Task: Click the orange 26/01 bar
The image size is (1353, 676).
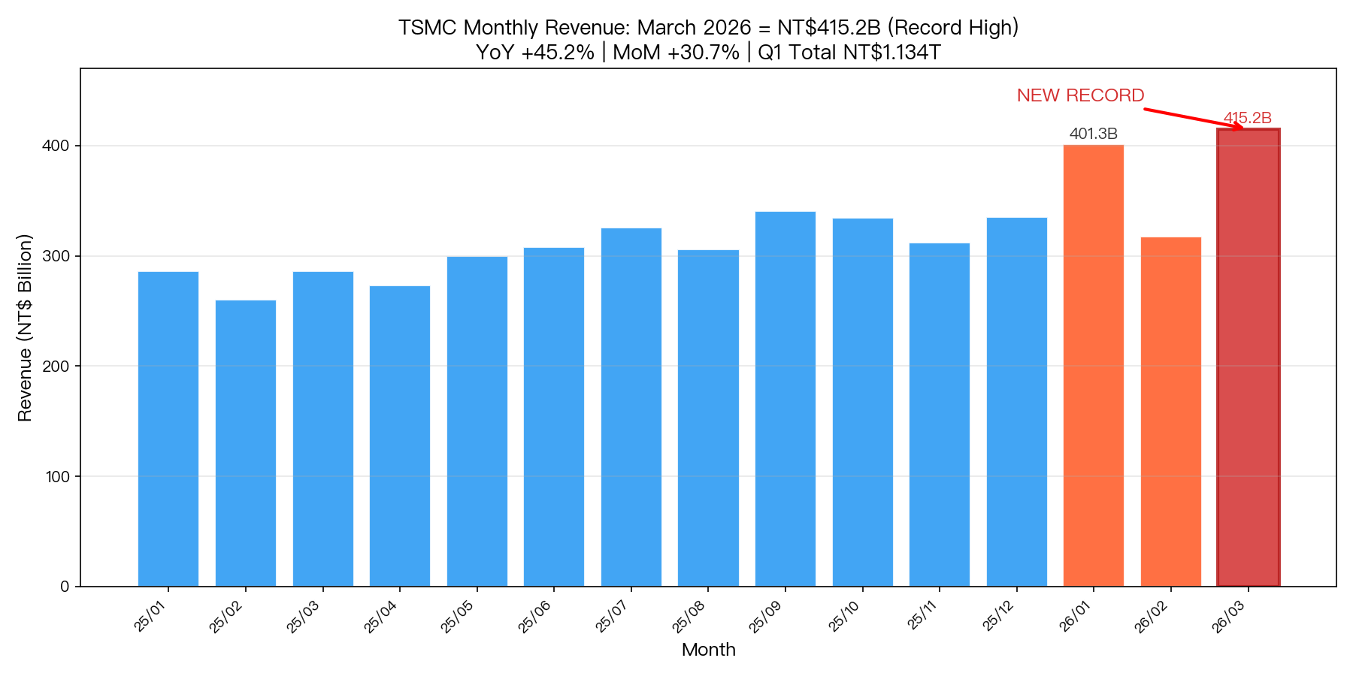Action: tap(1094, 366)
